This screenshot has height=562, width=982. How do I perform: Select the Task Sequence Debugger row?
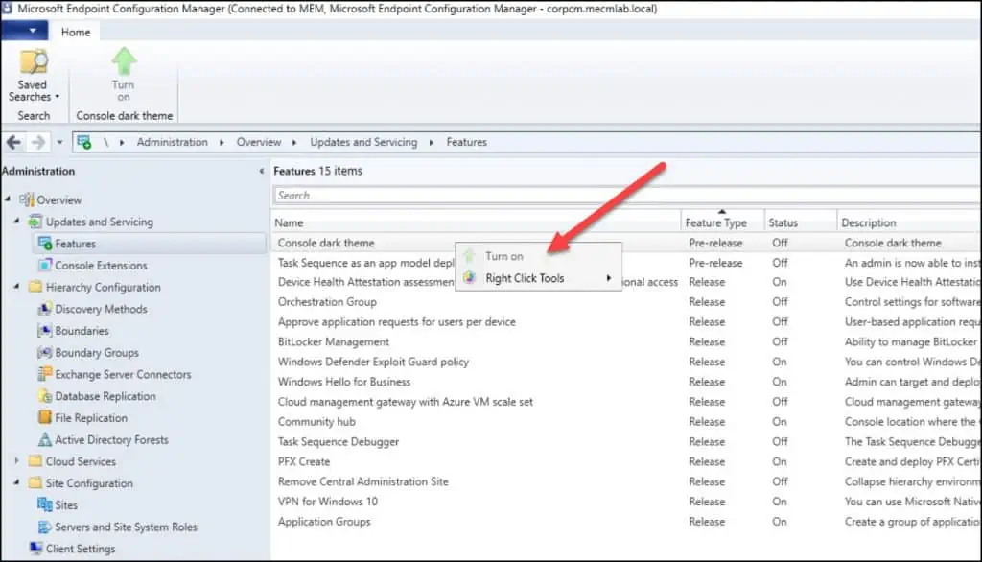point(627,442)
